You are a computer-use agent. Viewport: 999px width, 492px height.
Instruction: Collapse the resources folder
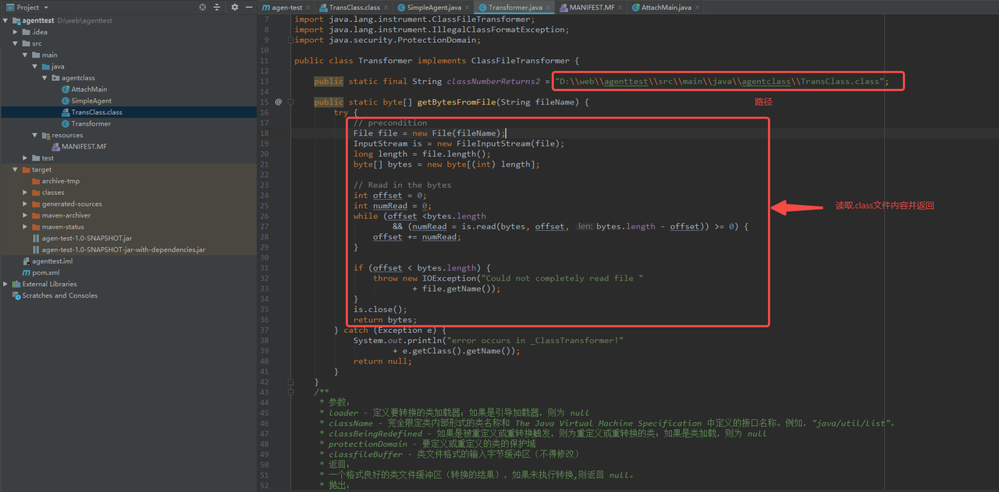click(35, 135)
